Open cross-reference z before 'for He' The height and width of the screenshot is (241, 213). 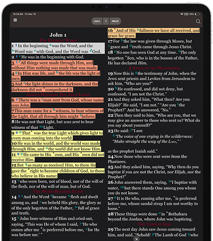87,229
